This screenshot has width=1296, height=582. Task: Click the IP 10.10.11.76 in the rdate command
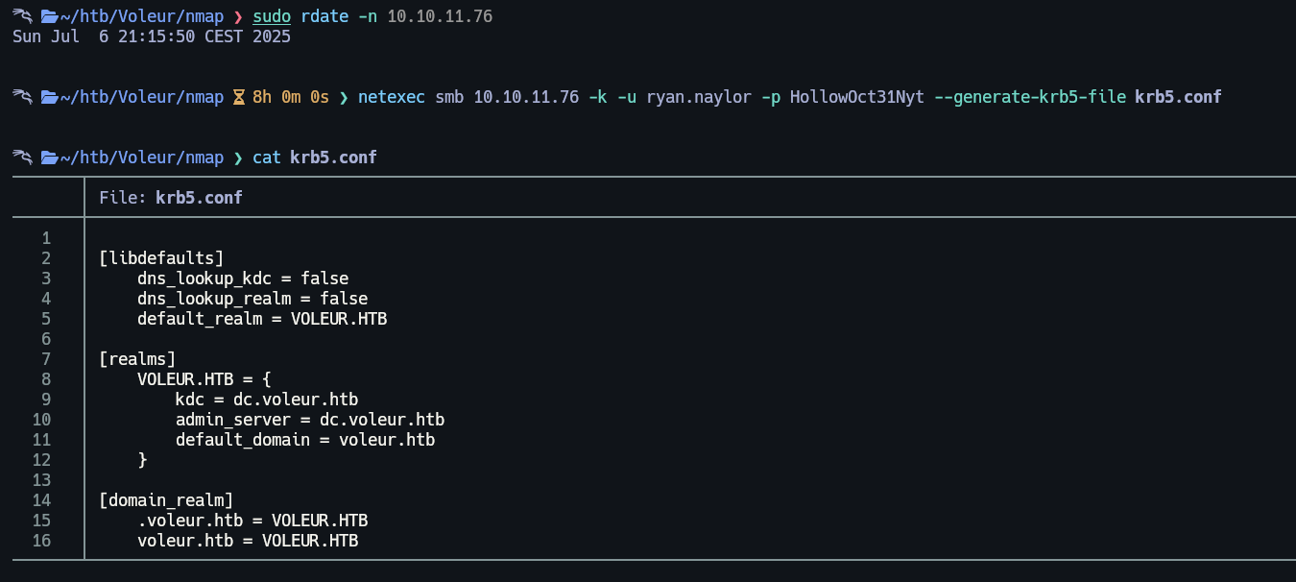440,17
